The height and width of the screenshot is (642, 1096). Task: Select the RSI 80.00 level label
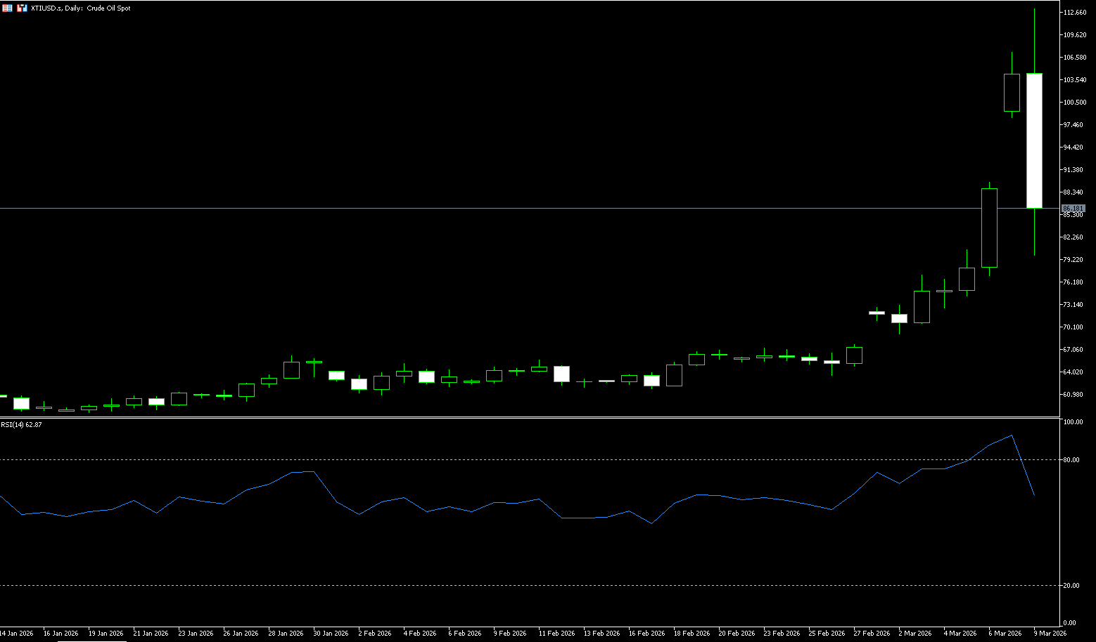click(1071, 460)
